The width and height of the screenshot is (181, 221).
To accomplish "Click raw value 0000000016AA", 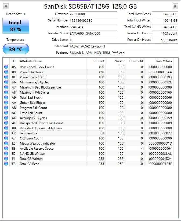I will 160,72.
